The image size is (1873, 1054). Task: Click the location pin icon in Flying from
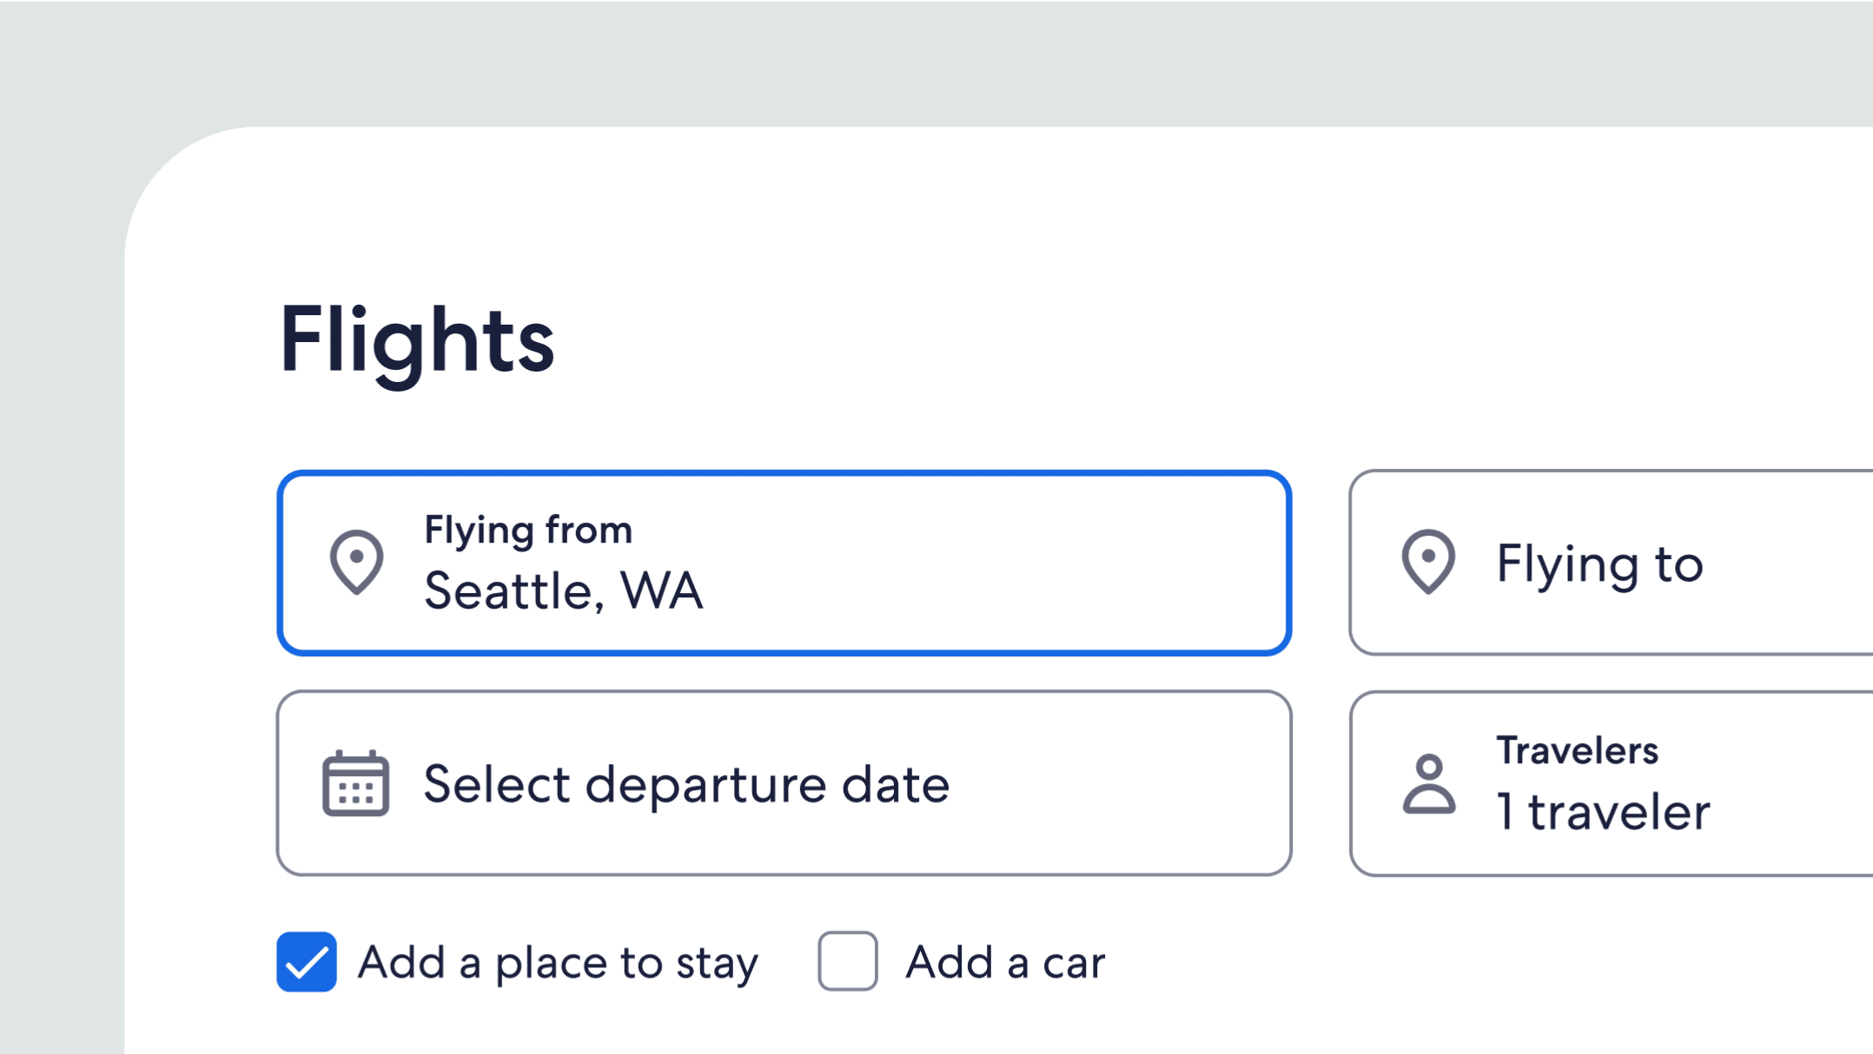coord(356,562)
